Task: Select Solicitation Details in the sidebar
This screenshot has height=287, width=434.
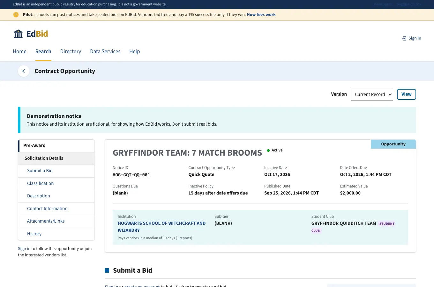Action: [x=56, y=158]
